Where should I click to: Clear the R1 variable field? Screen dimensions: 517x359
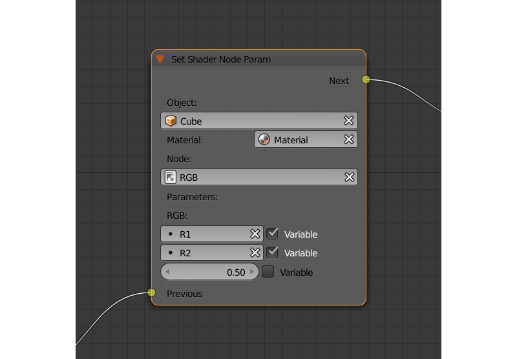(x=255, y=234)
